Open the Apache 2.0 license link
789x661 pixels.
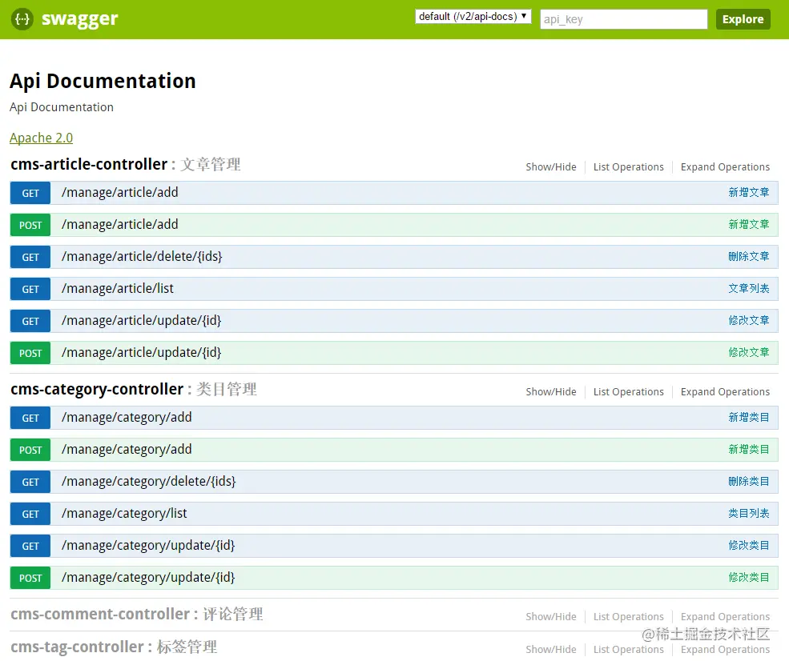pos(42,138)
